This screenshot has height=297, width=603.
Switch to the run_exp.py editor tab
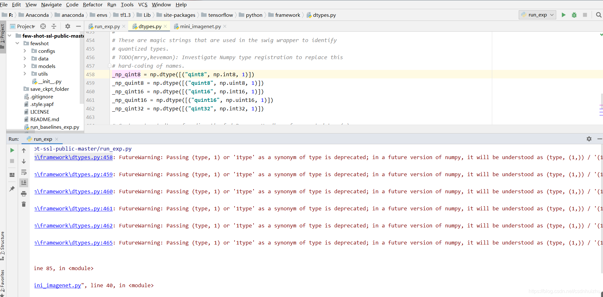click(107, 27)
